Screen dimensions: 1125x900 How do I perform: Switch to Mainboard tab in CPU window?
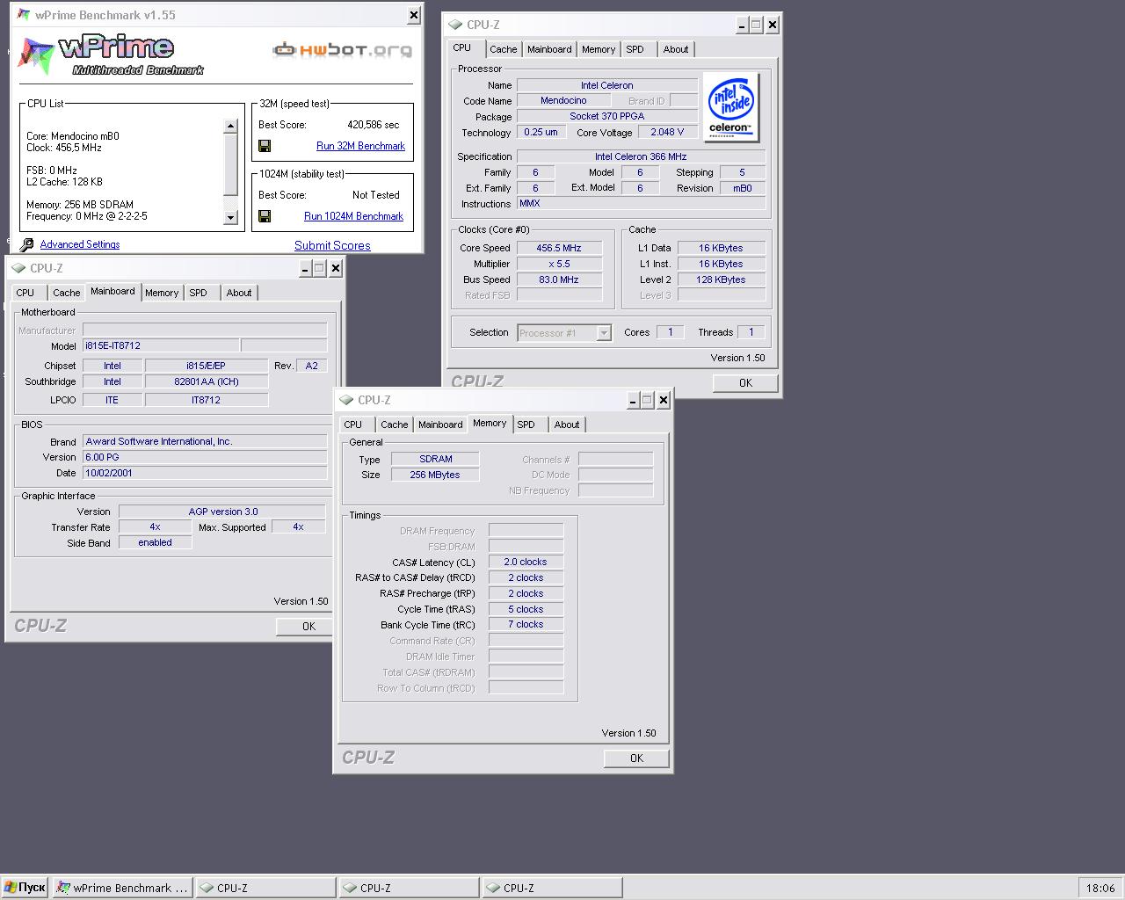[x=549, y=49]
